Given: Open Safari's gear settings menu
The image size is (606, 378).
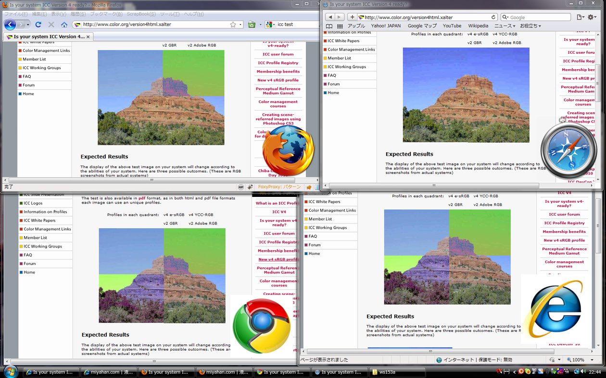Looking at the screenshot, I should [592, 17].
